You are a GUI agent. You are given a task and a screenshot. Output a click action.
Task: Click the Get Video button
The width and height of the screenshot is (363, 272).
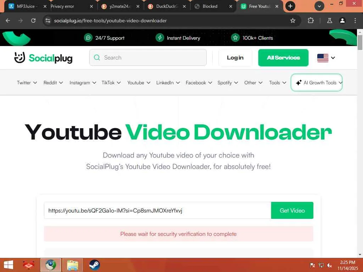point(292,210)
